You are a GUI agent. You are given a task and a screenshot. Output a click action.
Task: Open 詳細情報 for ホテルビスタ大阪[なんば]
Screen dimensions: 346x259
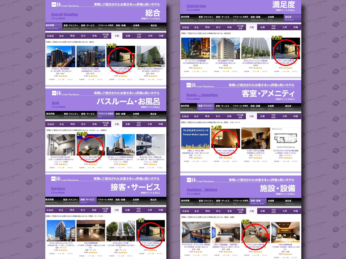(x=52, y=167)
